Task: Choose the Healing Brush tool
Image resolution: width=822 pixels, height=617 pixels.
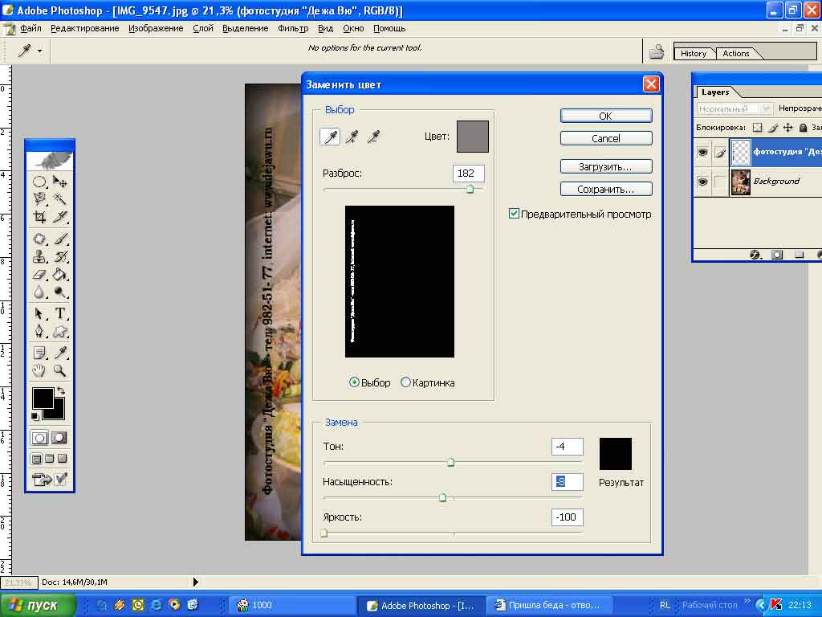Action: (39, 239)
